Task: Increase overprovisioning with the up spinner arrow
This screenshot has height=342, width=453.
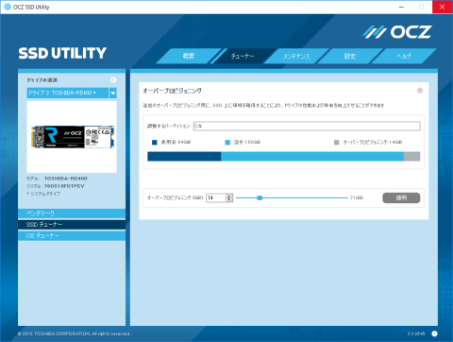Action: (x=229, y=196)
